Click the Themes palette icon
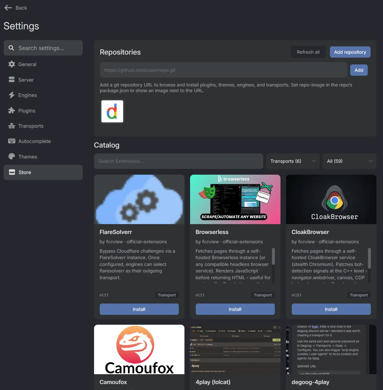The image size is (383, 390). click(x=12, y=157)
